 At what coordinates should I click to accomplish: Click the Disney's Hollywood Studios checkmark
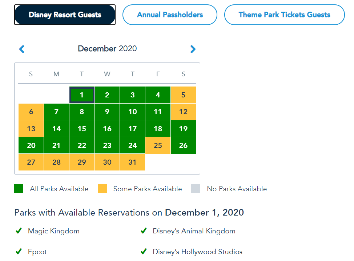[144, 252]
